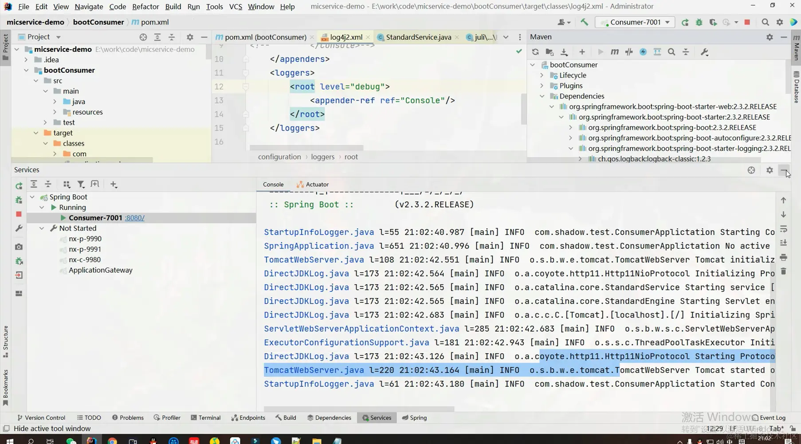Toggle soft-wrap in console
The width and height of the screenshot is (801, 444).
(x=784, y=229)
